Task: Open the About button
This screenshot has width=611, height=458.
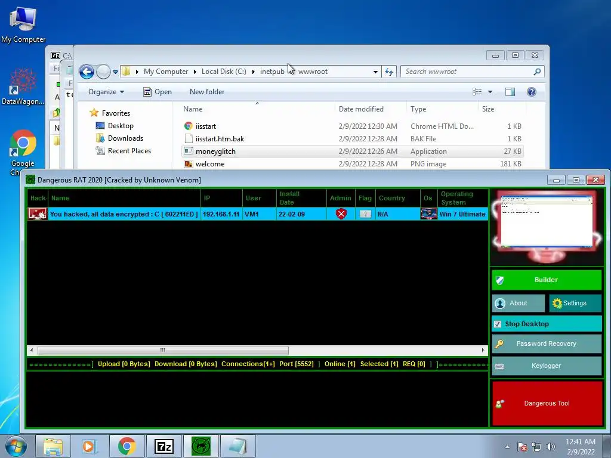Action: point(519,303)
